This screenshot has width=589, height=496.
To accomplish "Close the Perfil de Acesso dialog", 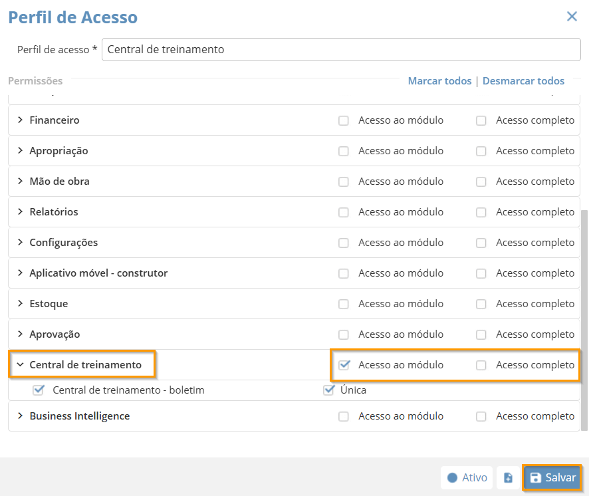I will coord(572,17).
